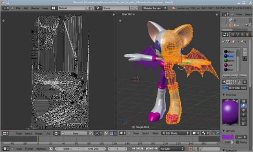Click the timeline record keyframe icon
253x152 pixels.
click(x=191, y=149)
